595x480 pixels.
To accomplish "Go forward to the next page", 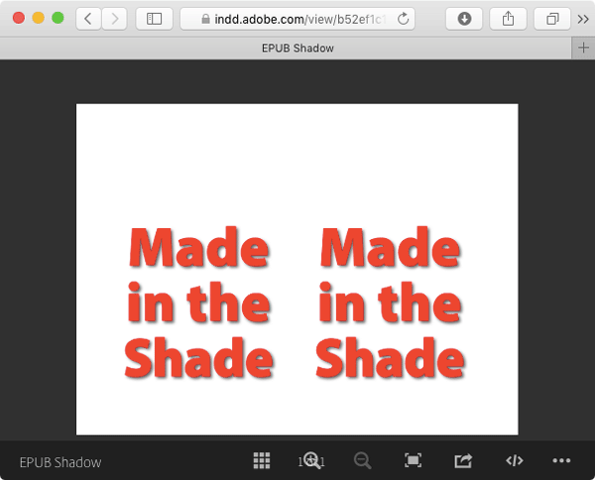I will (114, 19).
